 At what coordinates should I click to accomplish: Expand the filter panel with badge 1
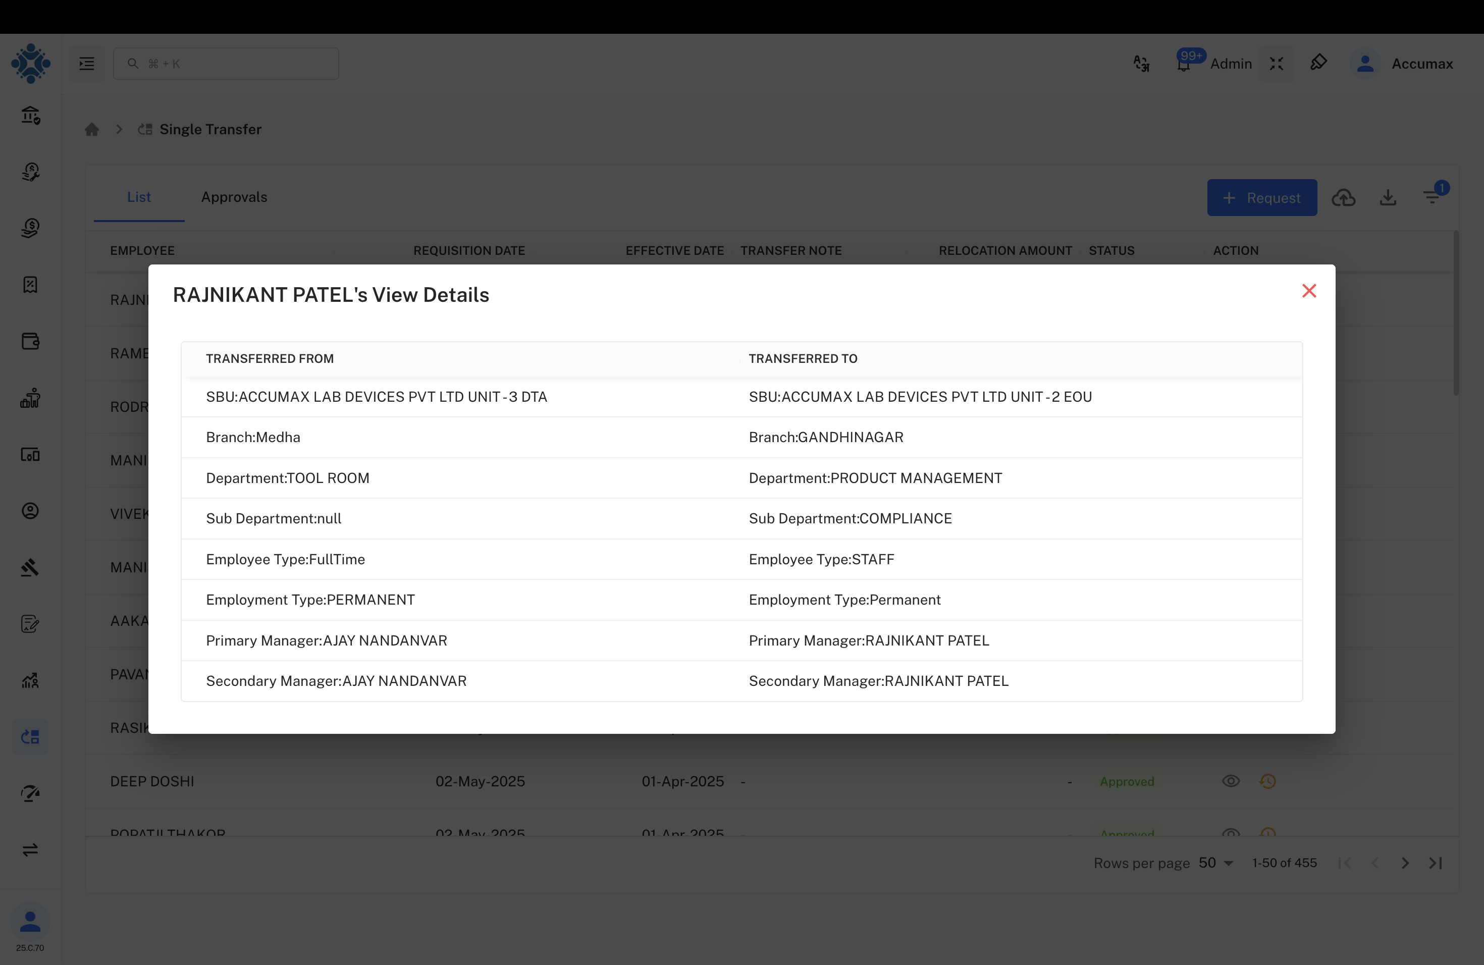[1432, 198]
